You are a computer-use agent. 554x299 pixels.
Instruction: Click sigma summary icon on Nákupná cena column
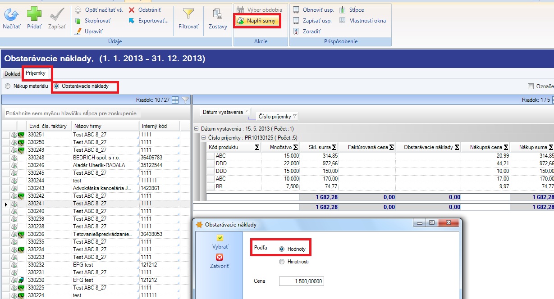click(505, 147)
